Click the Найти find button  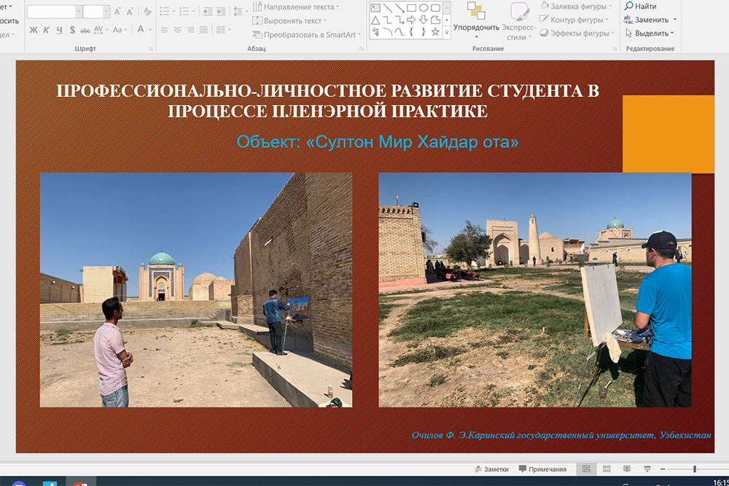pyautogui.click(x=641, y=7)
